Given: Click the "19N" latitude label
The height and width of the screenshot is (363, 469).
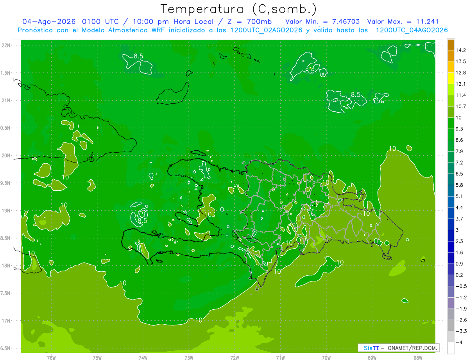Looking at the screenshot, I should [6, 211].
